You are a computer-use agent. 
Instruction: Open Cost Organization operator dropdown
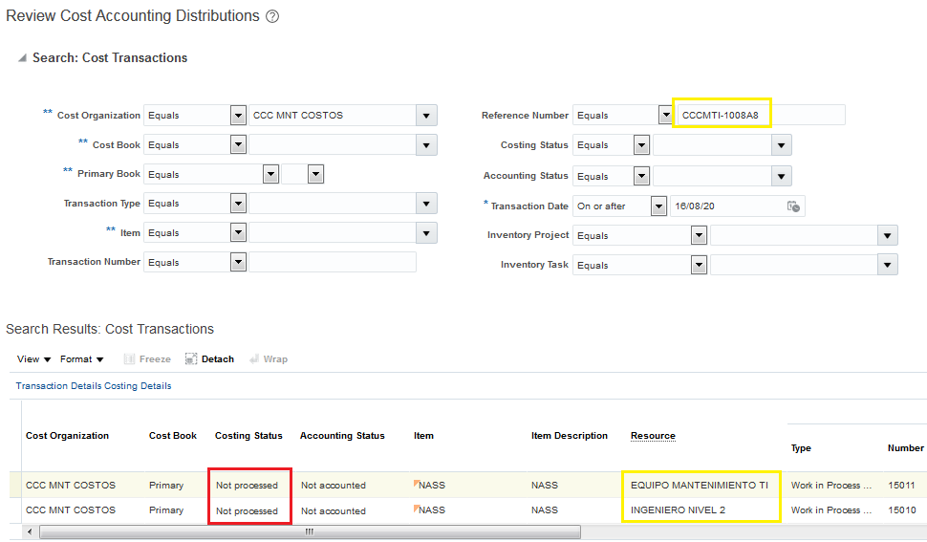[x=238, y=116]
